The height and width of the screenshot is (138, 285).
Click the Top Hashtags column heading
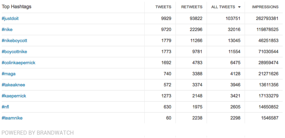pyautogui.click(x=16, y=7)
